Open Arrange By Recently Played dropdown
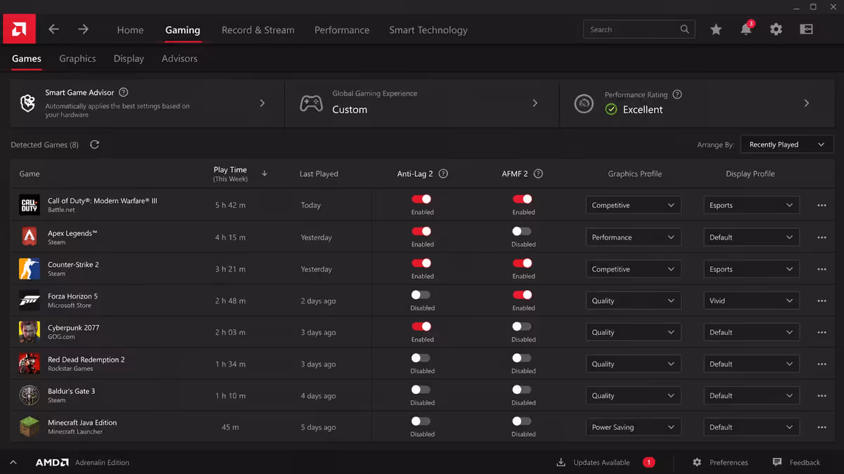 coord(787,145)
